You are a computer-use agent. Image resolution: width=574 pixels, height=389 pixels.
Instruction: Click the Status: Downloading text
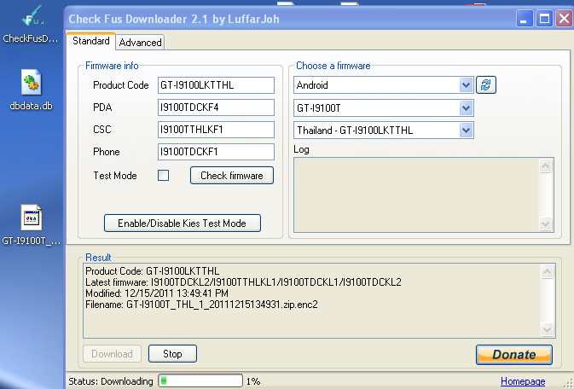(111, 381)
